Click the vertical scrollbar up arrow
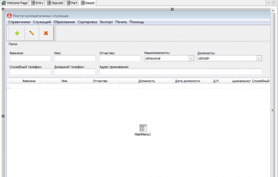 coord(273,11)
